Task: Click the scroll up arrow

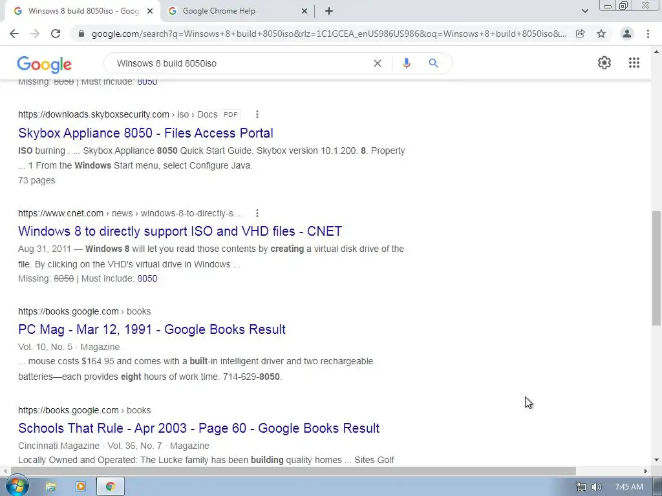Action: point(656,52)
